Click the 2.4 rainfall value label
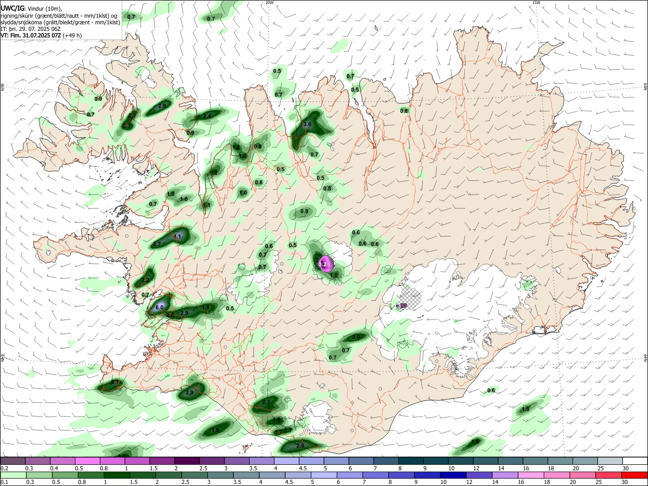 coord(207,116)
